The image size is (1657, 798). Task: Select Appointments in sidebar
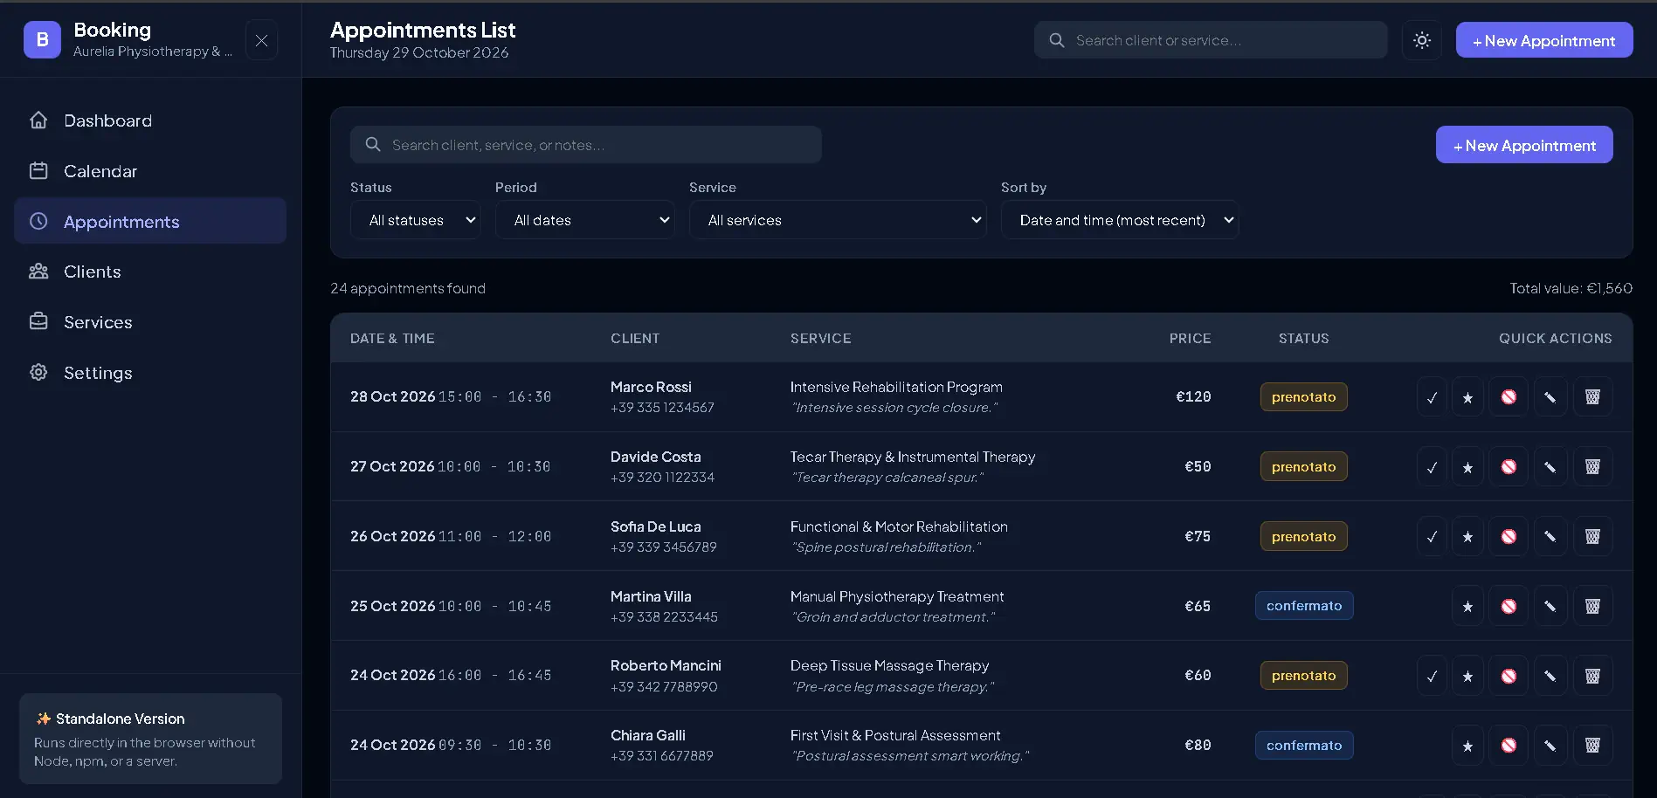(x=150, y=221)
